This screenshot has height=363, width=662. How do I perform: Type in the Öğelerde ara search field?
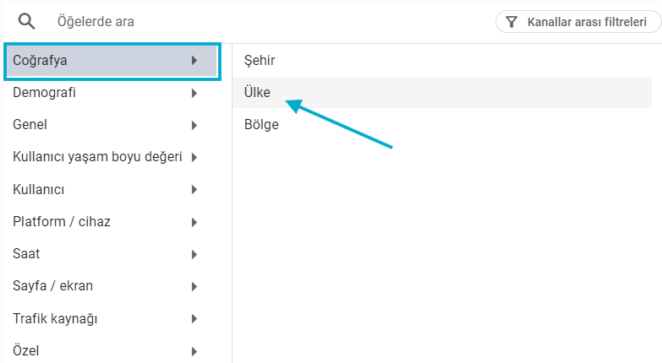[x=254, y=21]
